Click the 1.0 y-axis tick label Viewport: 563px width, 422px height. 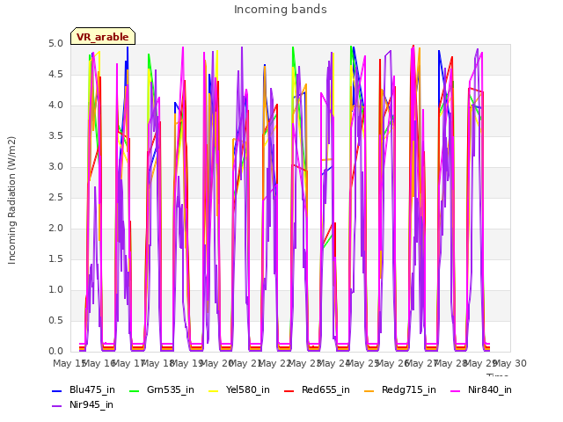tap(55, 290)
